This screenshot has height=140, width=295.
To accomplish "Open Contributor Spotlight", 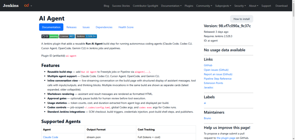I will [145, 6].
